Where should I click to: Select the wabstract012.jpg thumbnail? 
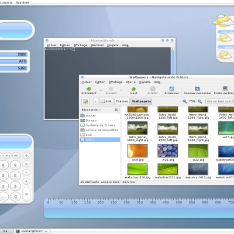click(x=198, y=169)
